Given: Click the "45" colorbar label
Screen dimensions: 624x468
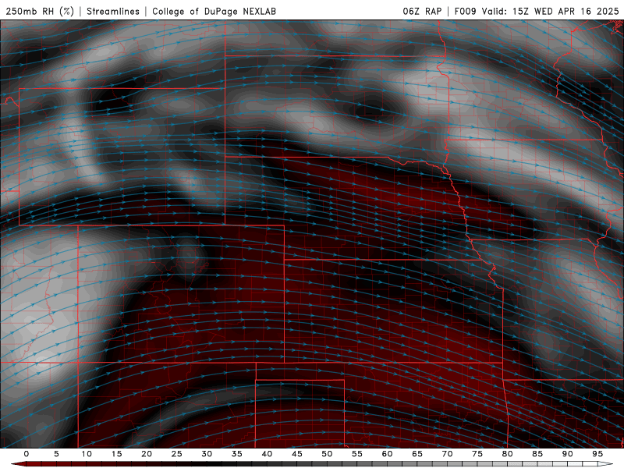Looking at the screenshot, I should [297, 454].
